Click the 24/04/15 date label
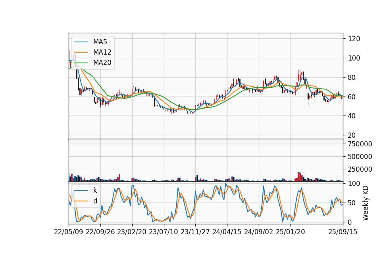 click(227, 232)
